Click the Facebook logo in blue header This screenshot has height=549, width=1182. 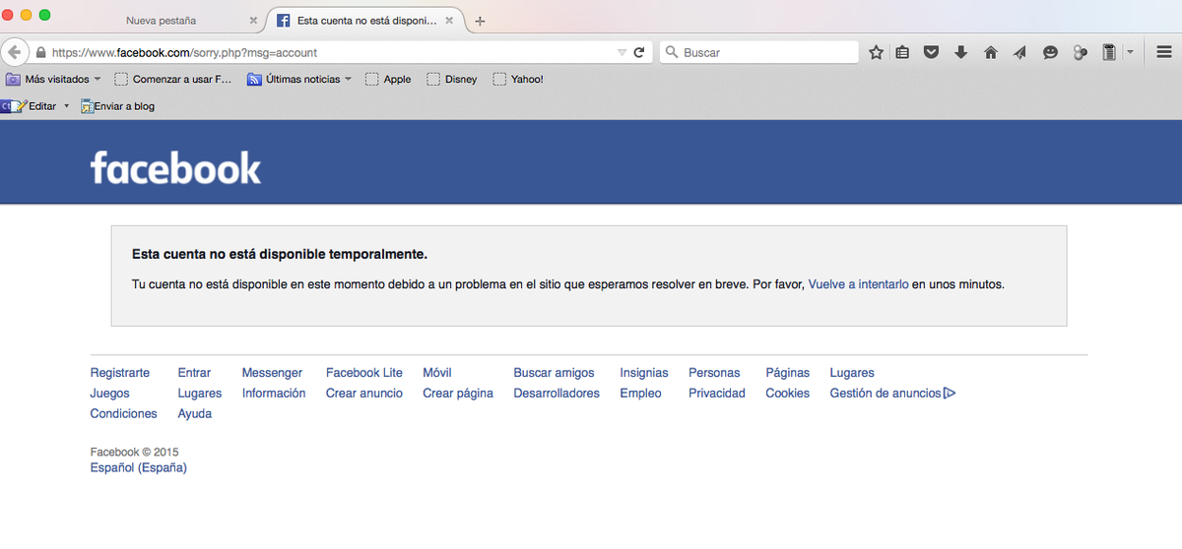click(175, 168)
